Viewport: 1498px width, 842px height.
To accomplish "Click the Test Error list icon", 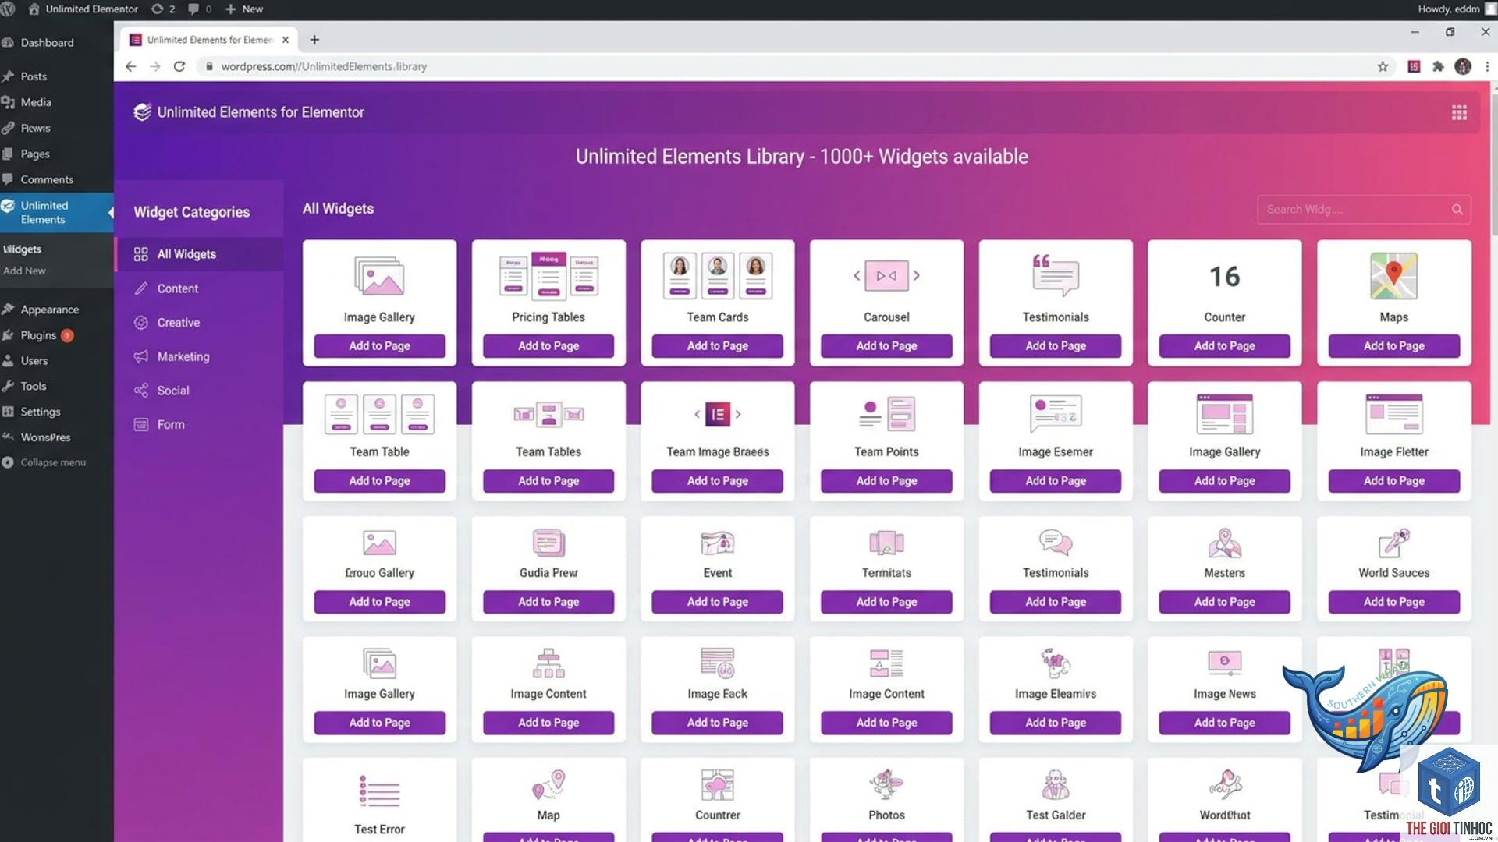I will click(379, 791).
